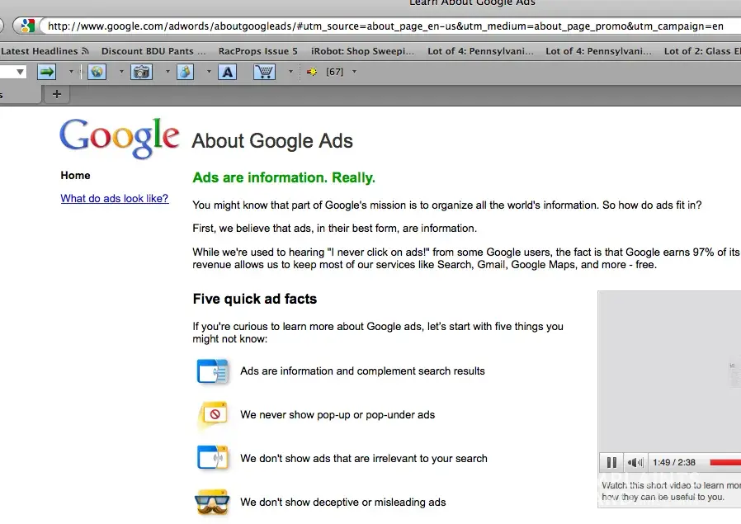Open dropdown arrow next to messenger people icon
Image resolution: width=741 pixels, height=524 pixels.
click(x=209, y=72)
